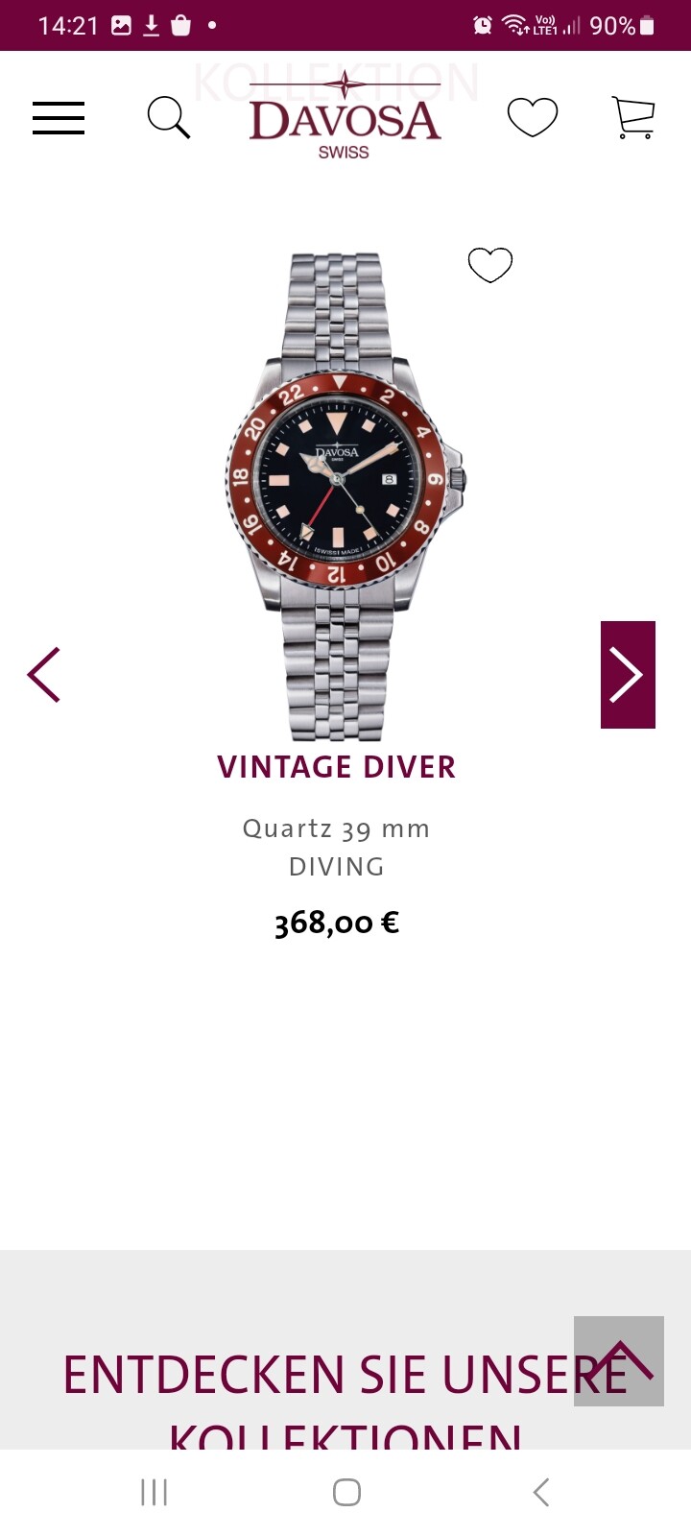Viewport: 691px width, 1536px height.
Task: Open the search magnifier icon
Action: pyautogui.click(x=169, y=118)
